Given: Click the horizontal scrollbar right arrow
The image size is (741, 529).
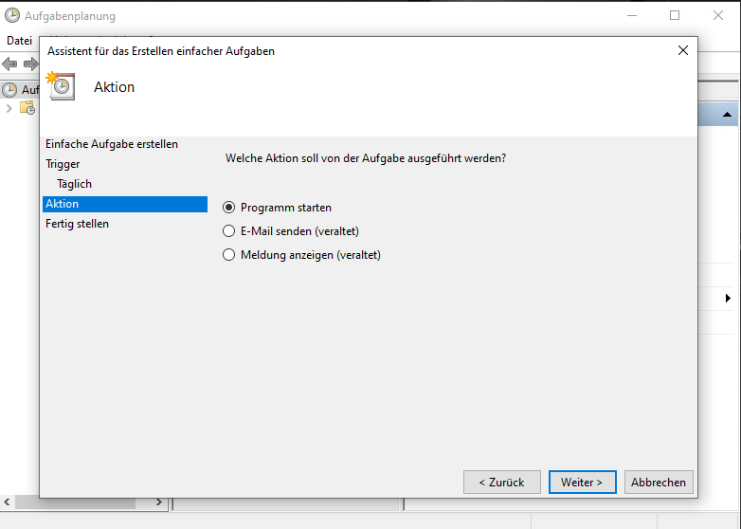Looking at the screenshot, I should point(159,502).
